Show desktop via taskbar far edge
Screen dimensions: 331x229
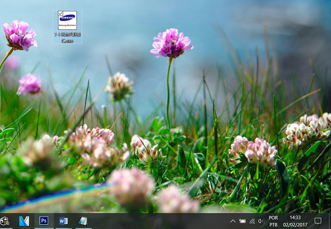330,221
